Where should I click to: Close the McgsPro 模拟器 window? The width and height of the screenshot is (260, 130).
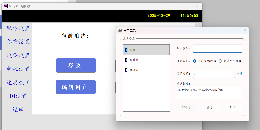[197, 6]
